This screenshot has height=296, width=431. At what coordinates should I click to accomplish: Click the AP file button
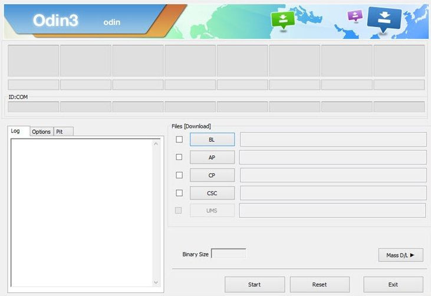212,157
